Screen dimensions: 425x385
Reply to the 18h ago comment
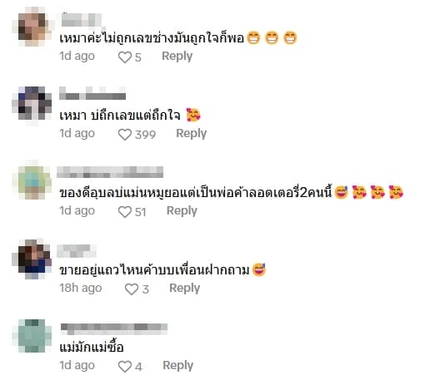pyautogui.click(x=185, y=289)
